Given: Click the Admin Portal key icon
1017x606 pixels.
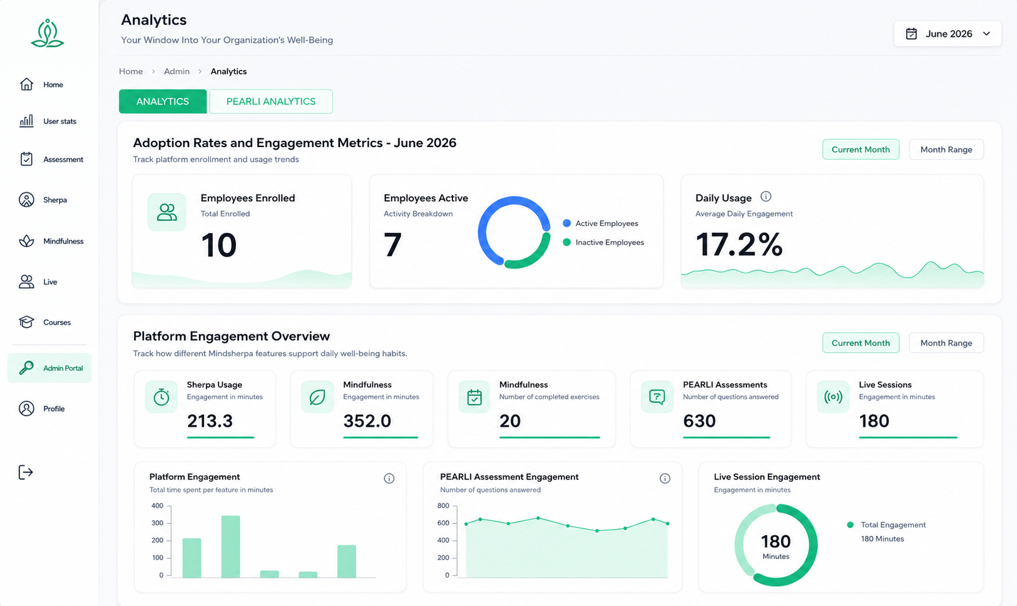Looking at the screenshot, I should click(x=26, y=368).
